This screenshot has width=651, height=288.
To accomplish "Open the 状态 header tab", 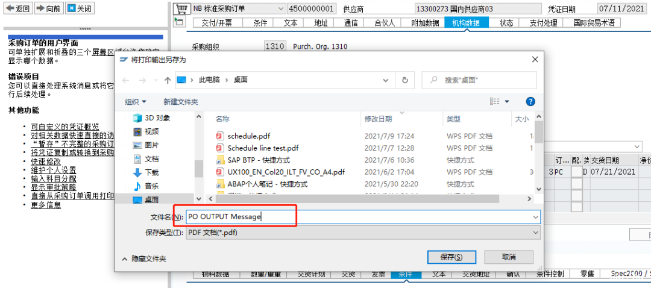I will click(x=506, y=23).
